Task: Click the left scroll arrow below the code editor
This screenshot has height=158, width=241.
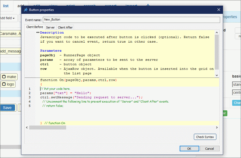Action: coord(27,127)
